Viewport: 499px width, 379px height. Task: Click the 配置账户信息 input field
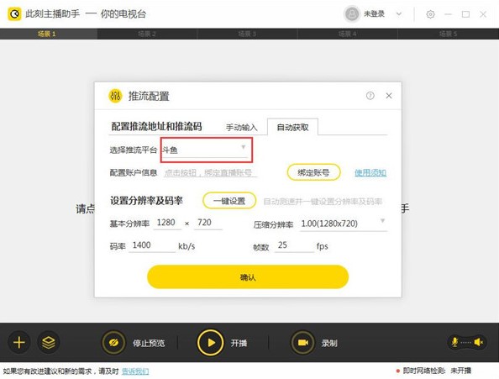point(211,173)
